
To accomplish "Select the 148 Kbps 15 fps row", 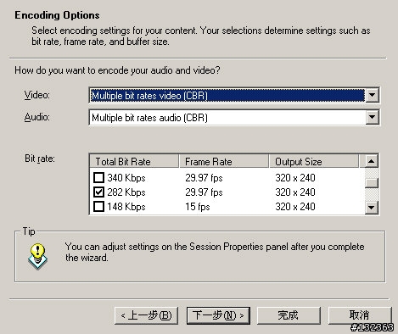I will (x=227, y=207).
